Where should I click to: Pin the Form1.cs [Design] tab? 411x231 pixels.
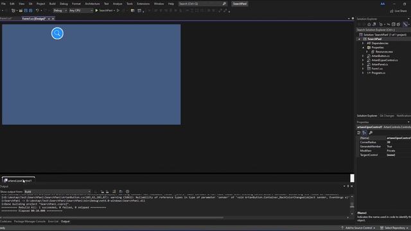pyautogui.click(x=49, y=19)
